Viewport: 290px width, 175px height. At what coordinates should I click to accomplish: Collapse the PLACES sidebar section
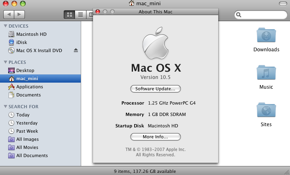pyautogui.click(x=5, y=62)
